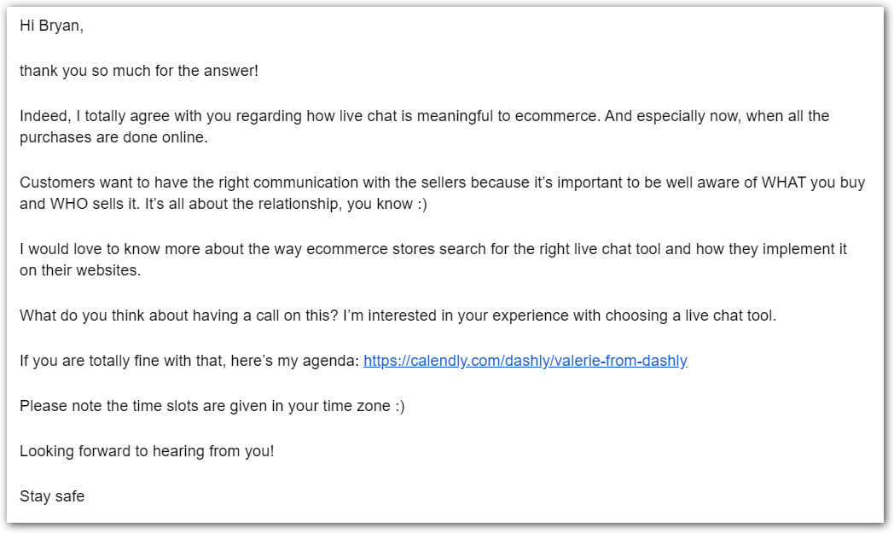Click "Looking forward to hearing from you!"
894x533 pixels.
tap(147, 451)
